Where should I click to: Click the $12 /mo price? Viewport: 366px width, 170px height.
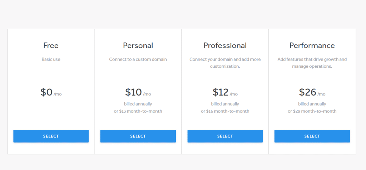[x=225, y=93]
